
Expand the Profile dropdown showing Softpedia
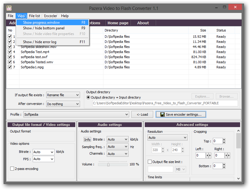76,114
